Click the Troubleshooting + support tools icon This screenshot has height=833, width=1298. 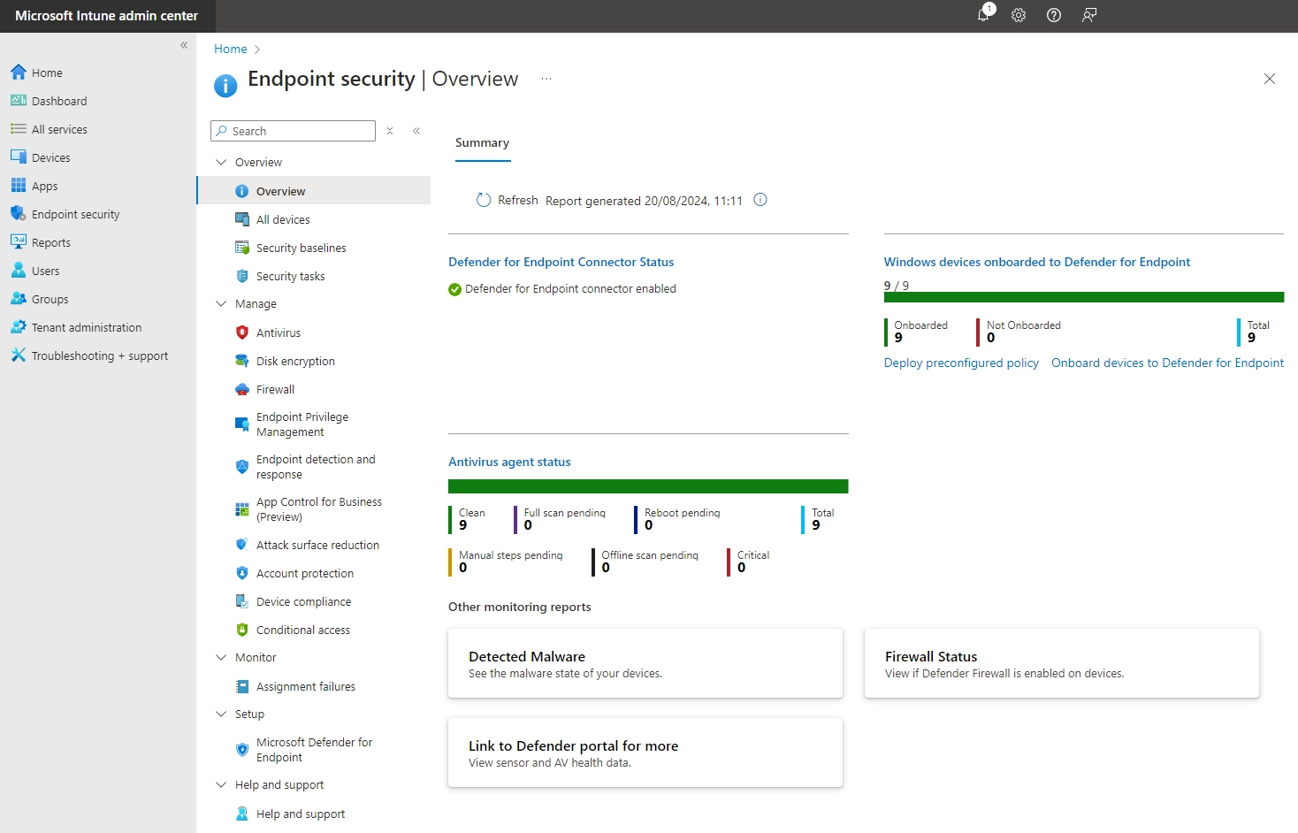(19, 355)
